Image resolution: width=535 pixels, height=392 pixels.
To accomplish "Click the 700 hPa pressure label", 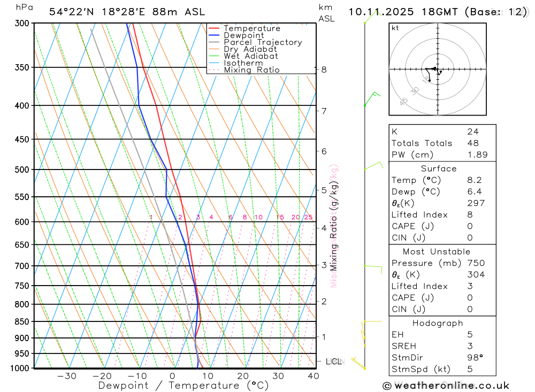I will (22, 266).
